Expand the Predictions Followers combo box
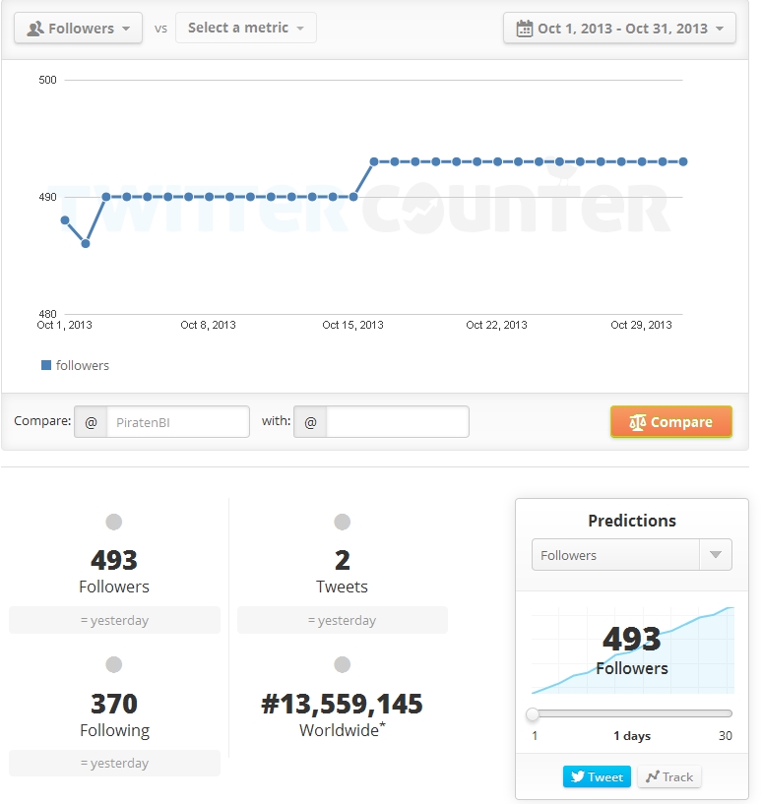The image size is (762, 804). tap(631, 555)
